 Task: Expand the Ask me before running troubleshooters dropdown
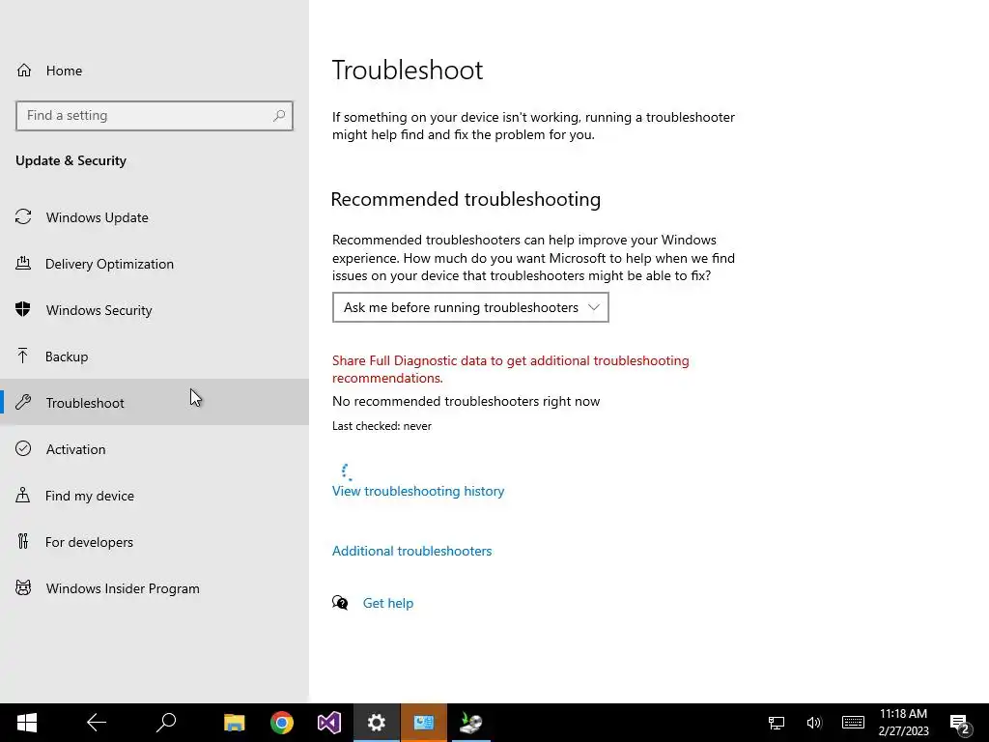(x=470, y=307)
